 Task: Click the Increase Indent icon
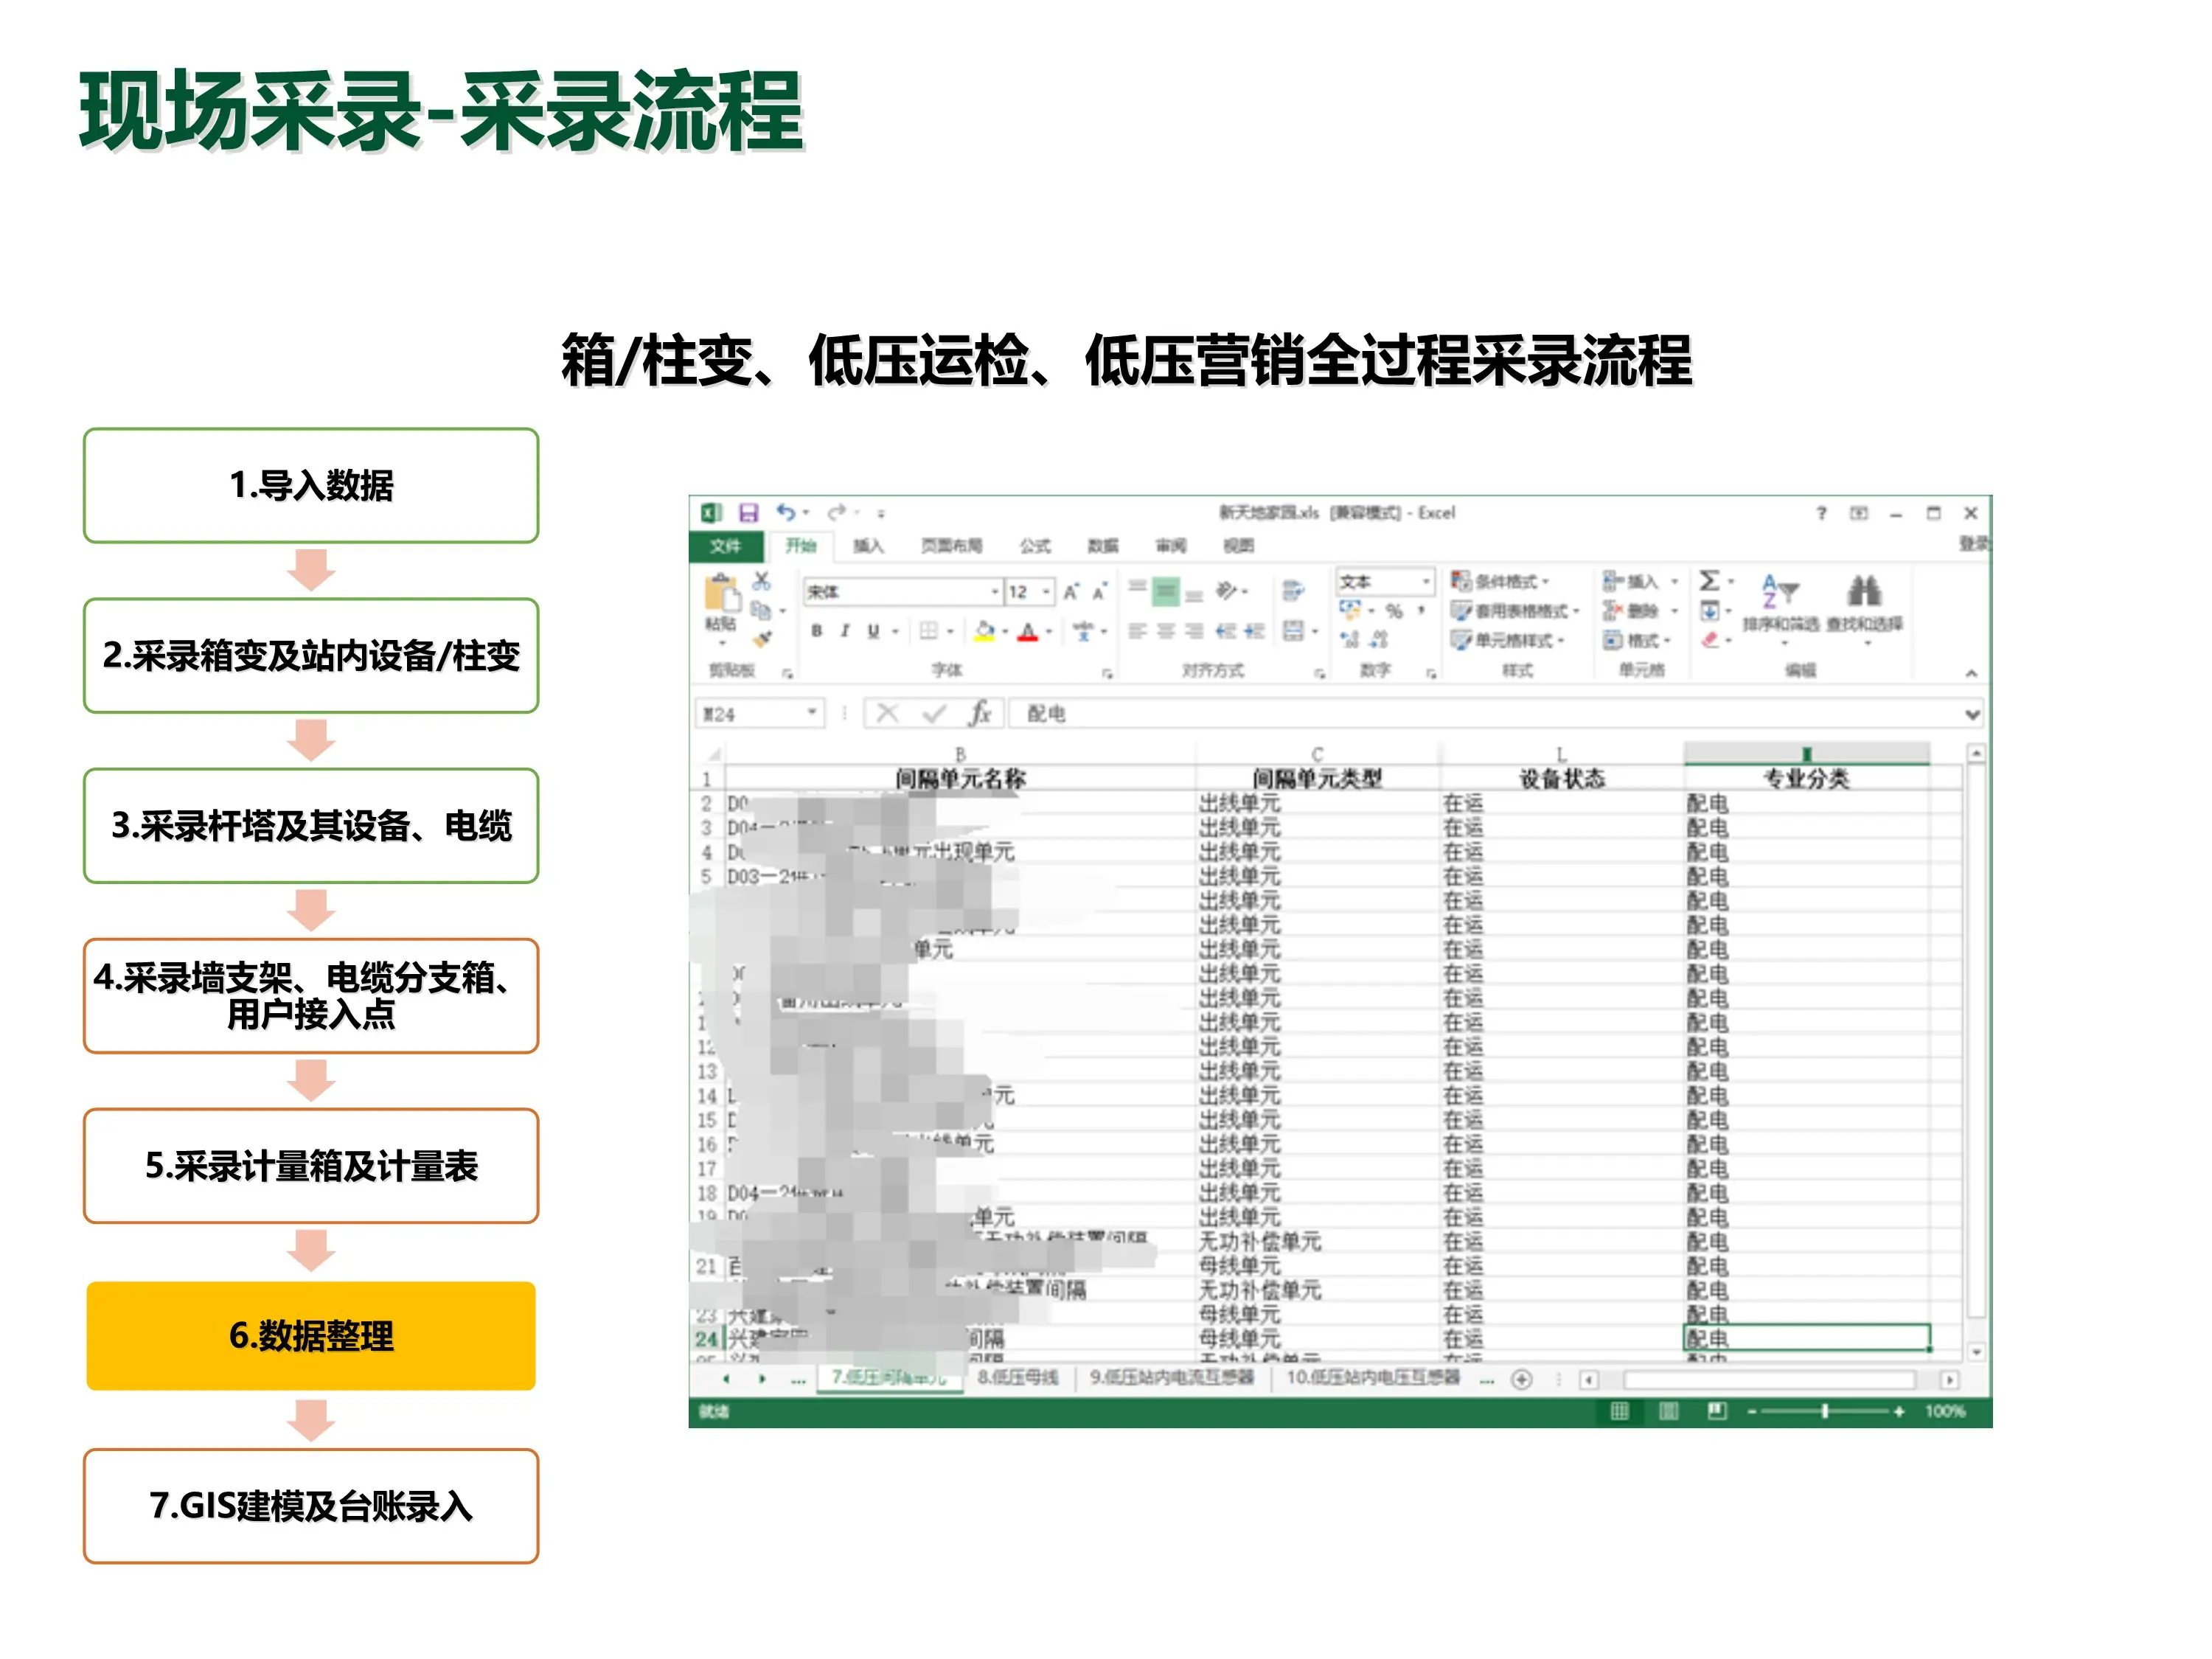tap(1254, 631)
